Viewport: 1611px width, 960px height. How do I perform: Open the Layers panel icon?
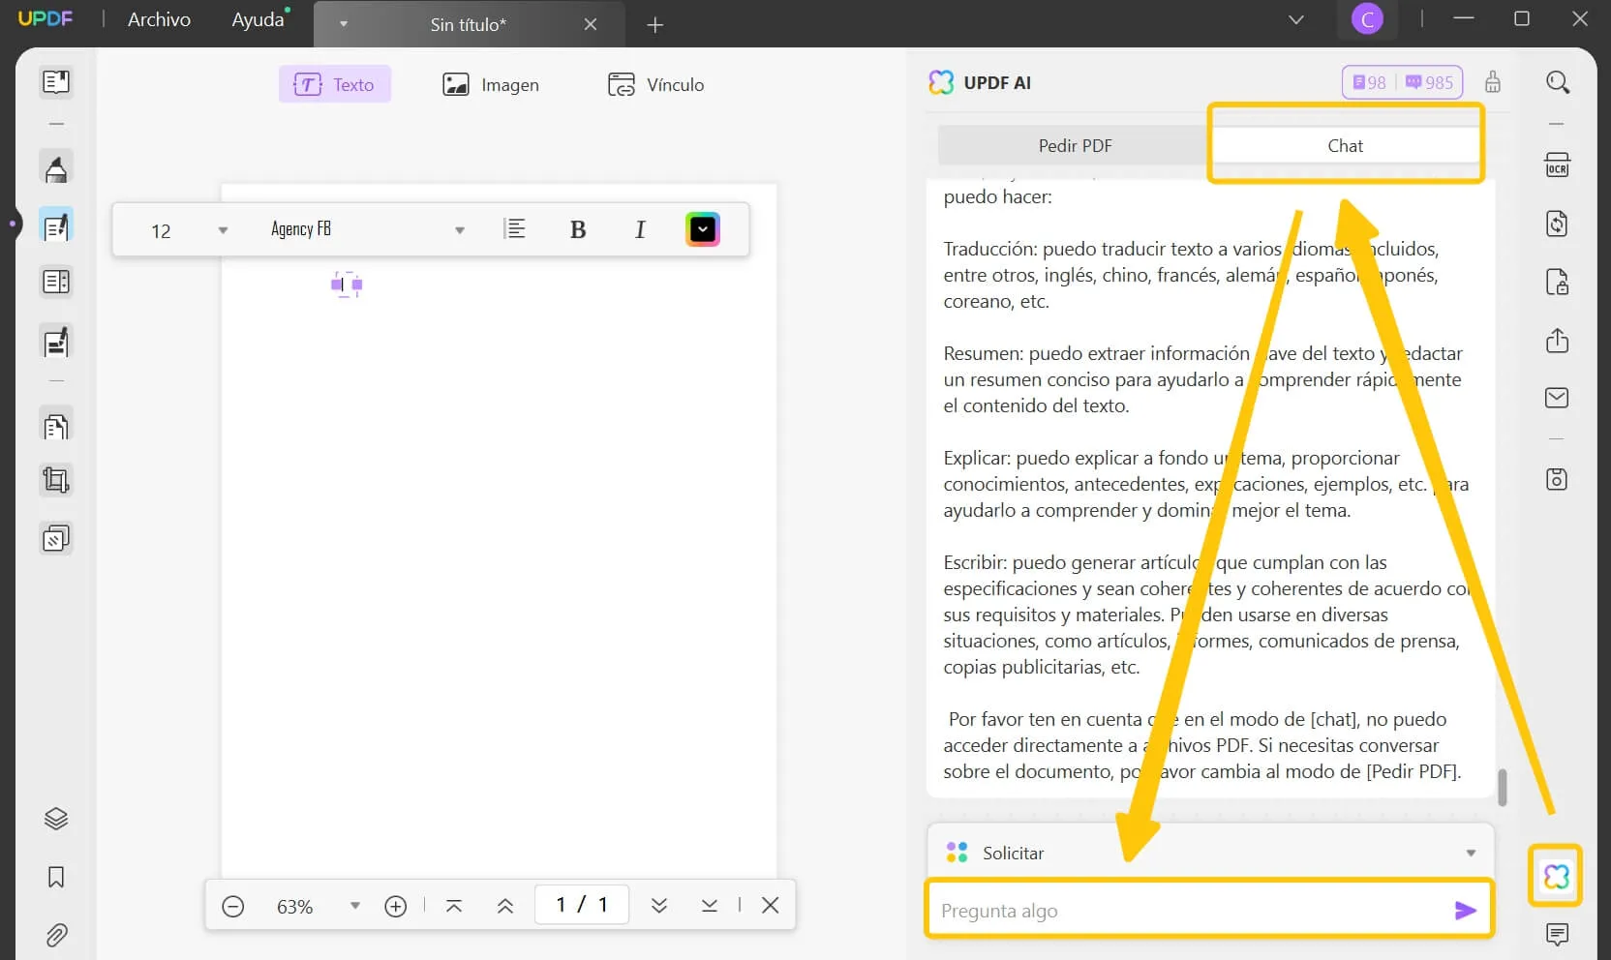click(56, 819)
